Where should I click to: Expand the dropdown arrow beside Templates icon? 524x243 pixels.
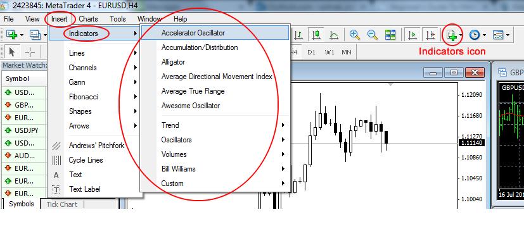click(x=508, y=35)
